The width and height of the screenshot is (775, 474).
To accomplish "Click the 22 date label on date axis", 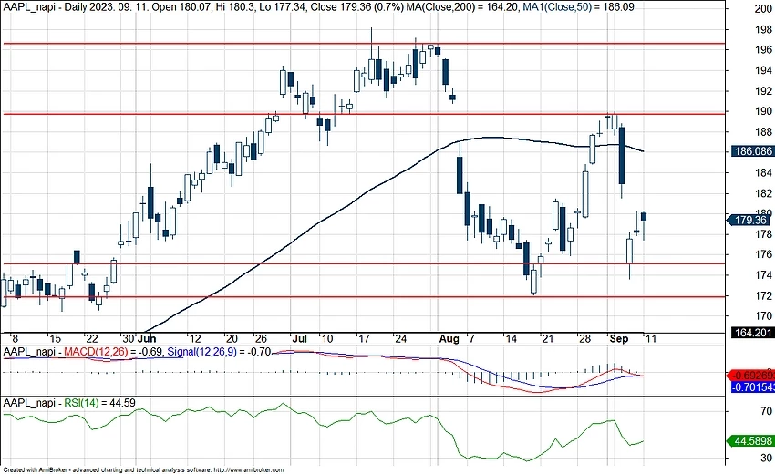I will click(x=91, y=338).
